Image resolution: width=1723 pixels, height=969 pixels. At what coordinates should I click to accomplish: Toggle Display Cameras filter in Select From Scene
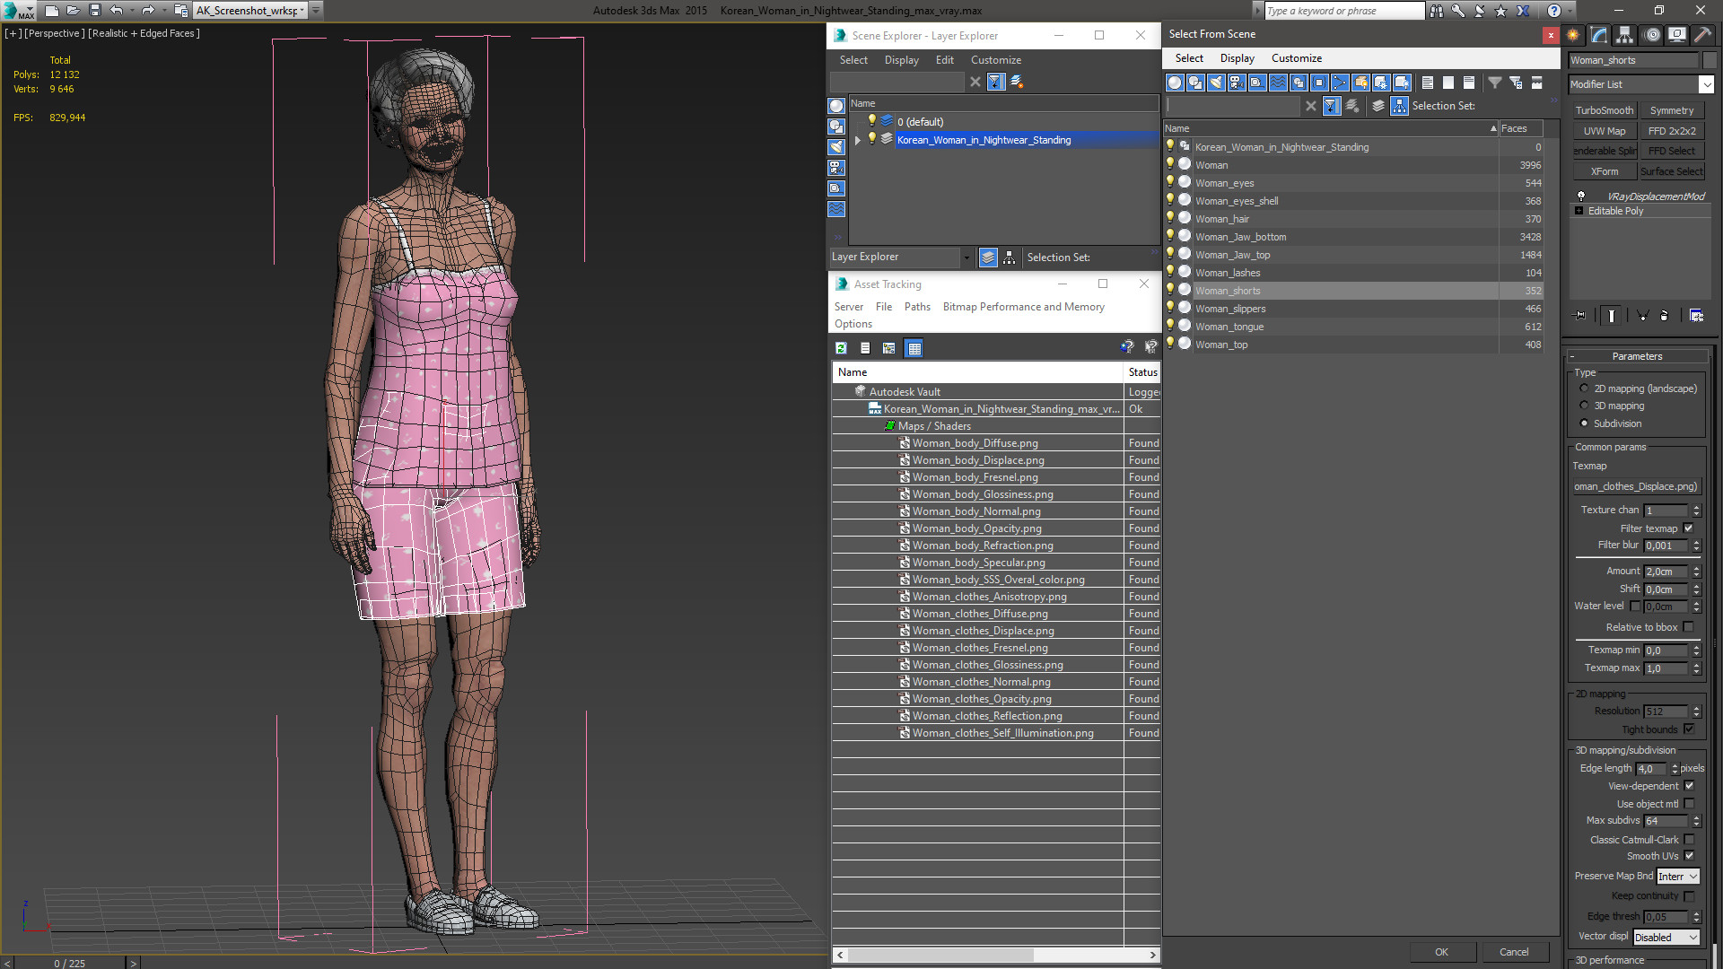click(x=1237, y=83)
